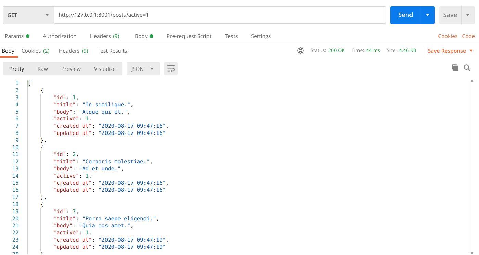This screenshot has width=479, height=255.
Task: Click the body value "Ad et unde."
Action: click(x=100, y=168)
